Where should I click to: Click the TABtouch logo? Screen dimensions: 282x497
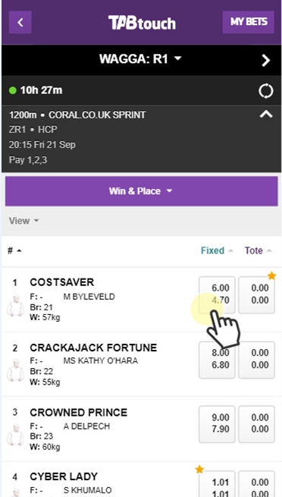[142, 23]
